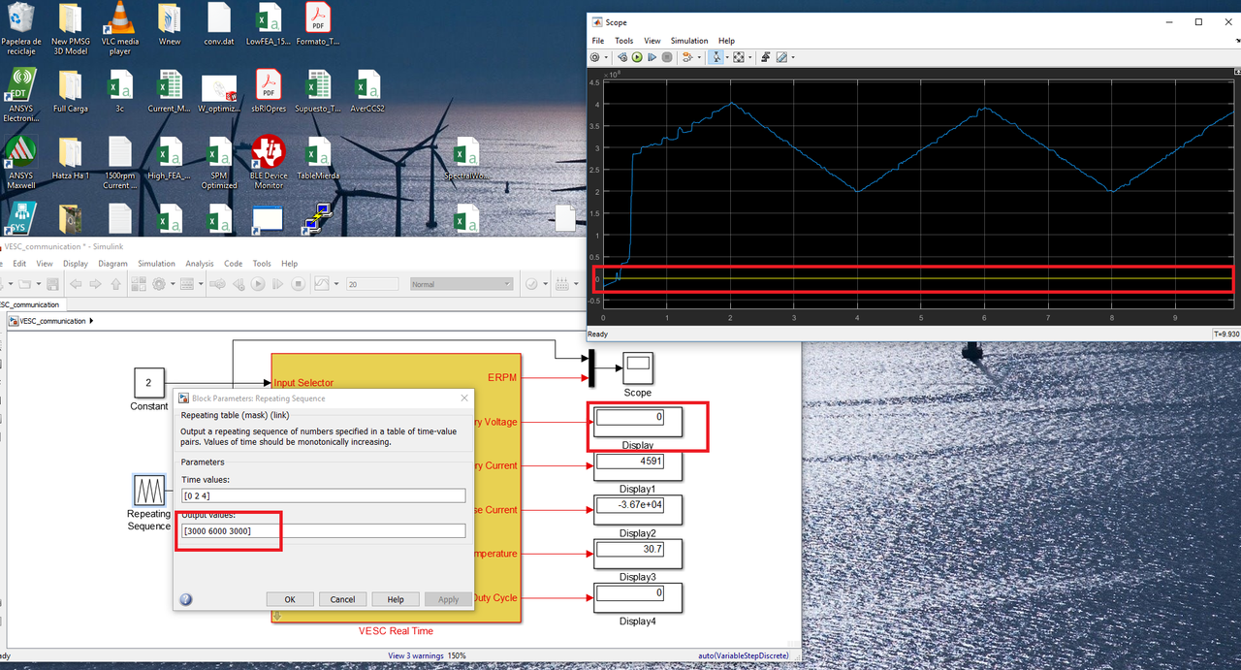Select the Constant block with value 2

pos(148,383)
